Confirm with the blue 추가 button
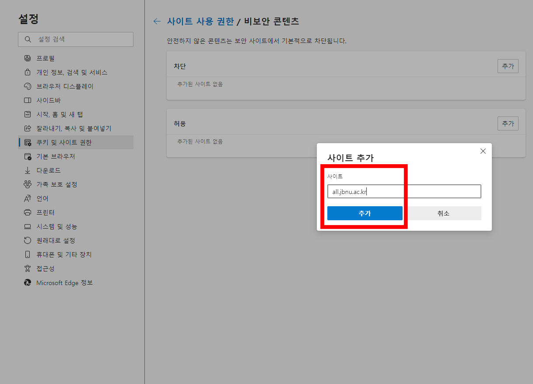Screen dimensions: 533x384 pyautogui.click(x=365, y=213)
